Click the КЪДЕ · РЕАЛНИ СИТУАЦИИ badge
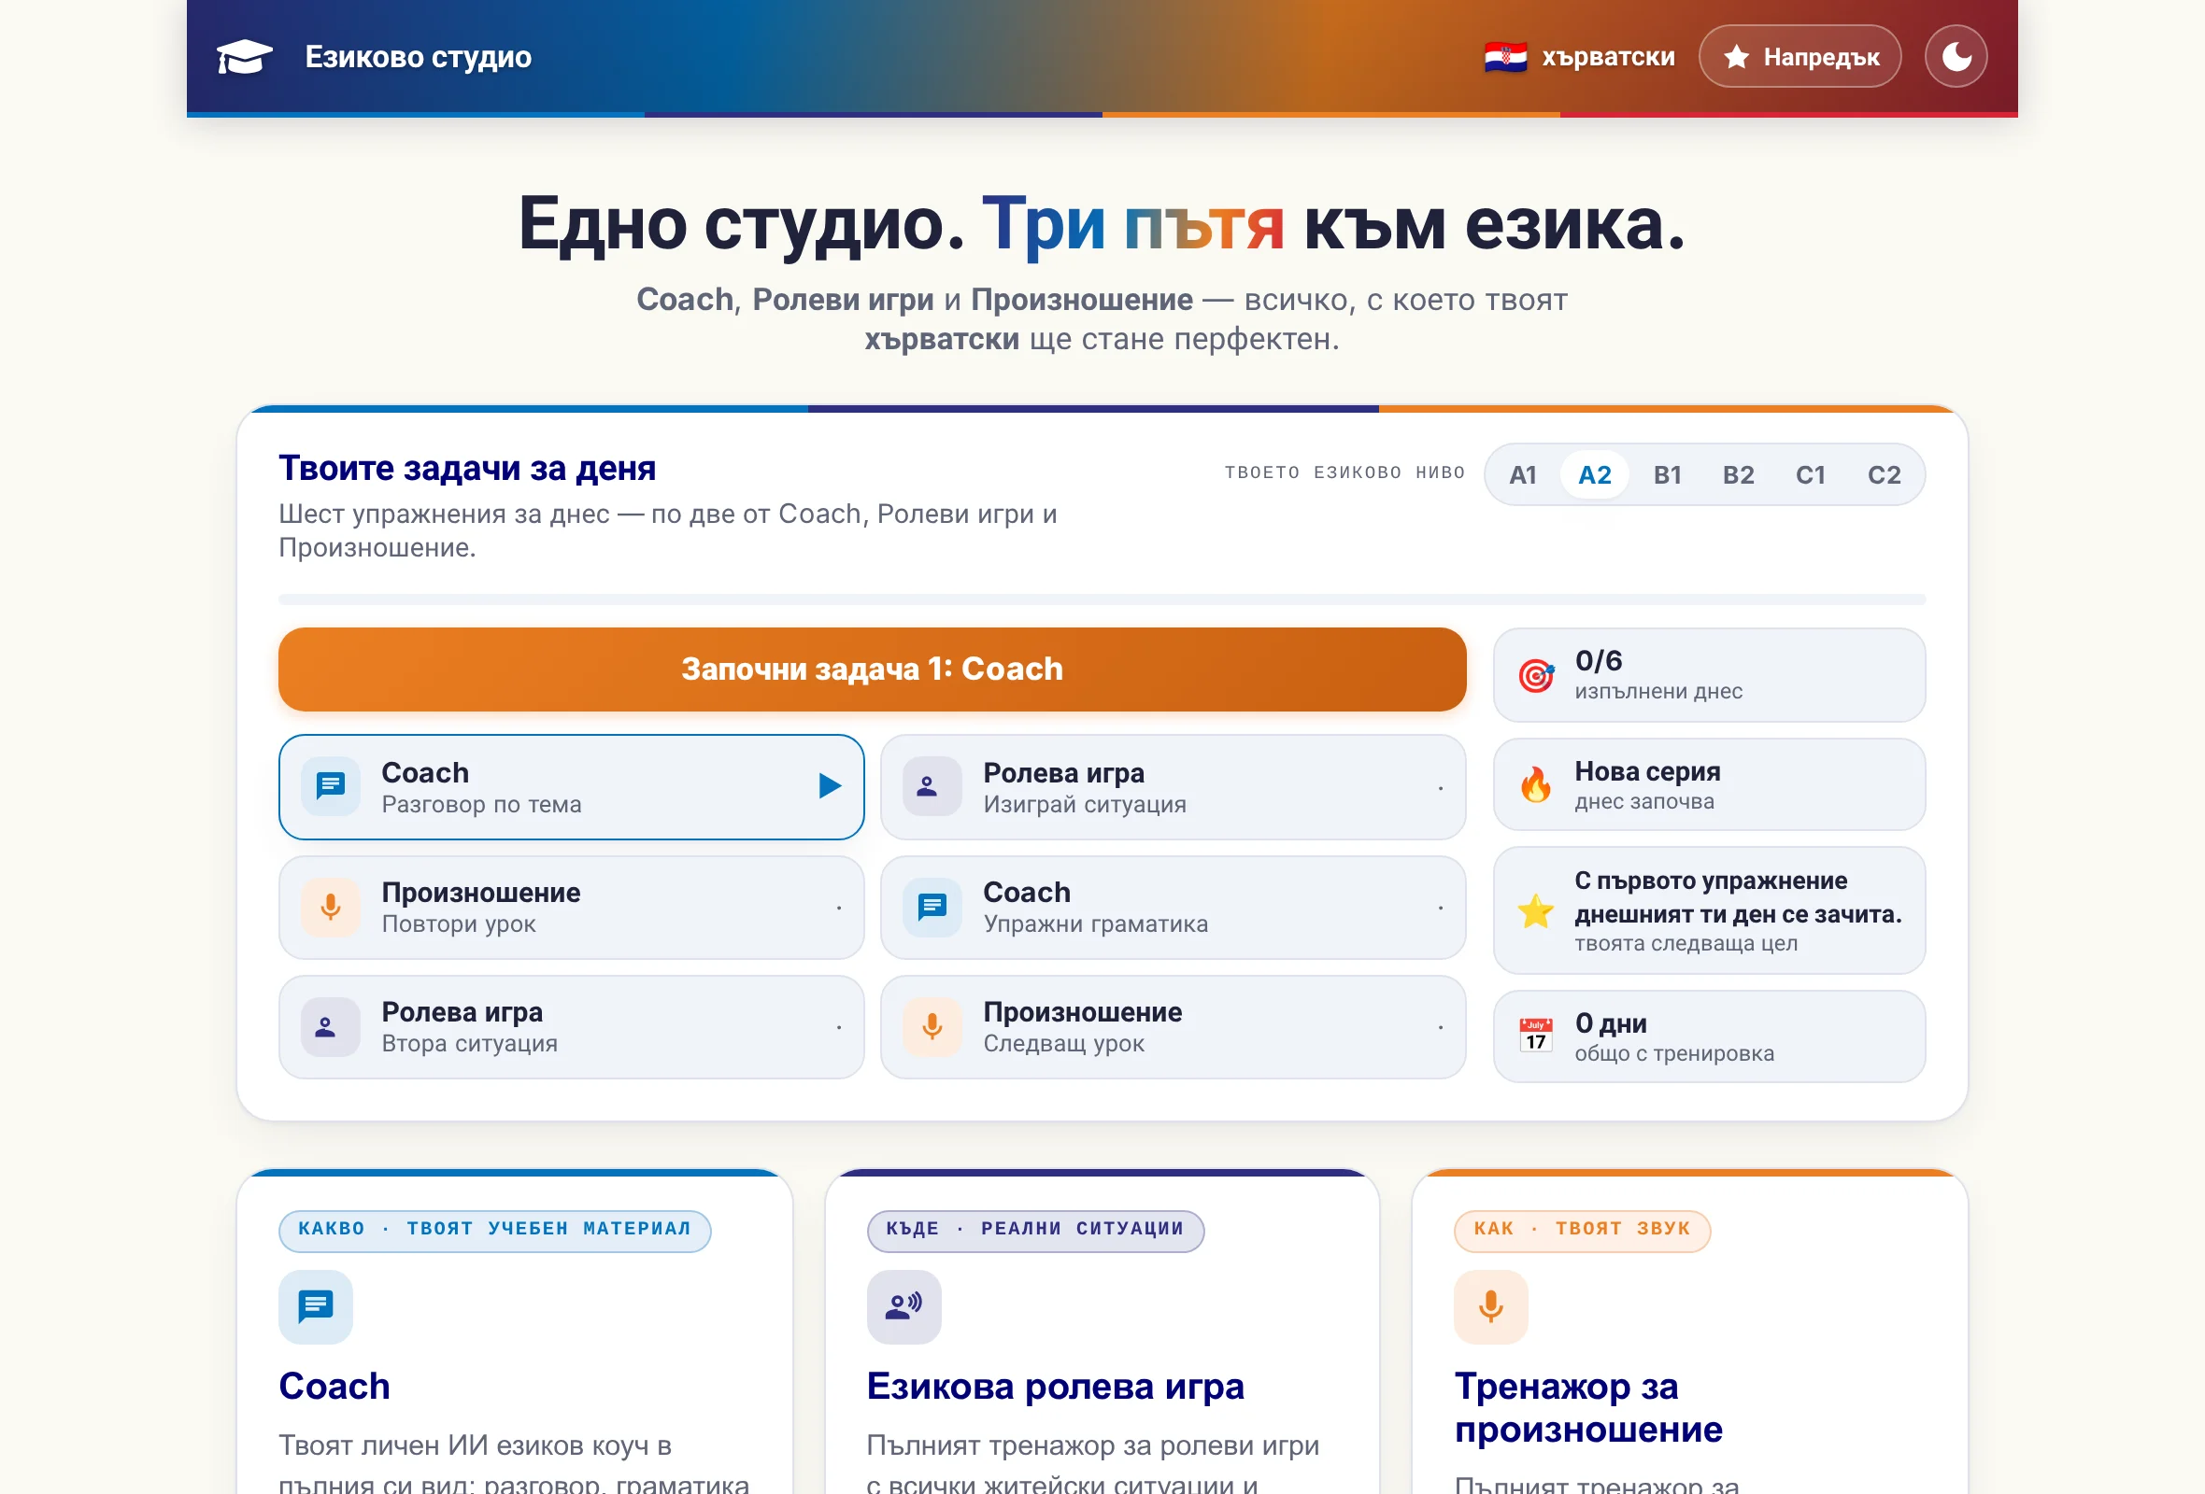The height and width of the screenshot is (1494, 2205). point(1035,1230)
